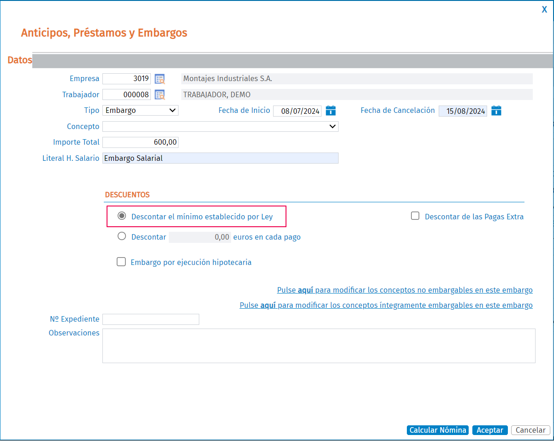The image size is (554, 441).
Task: Open the Concepto dropdown list
Action: [220, 126]
